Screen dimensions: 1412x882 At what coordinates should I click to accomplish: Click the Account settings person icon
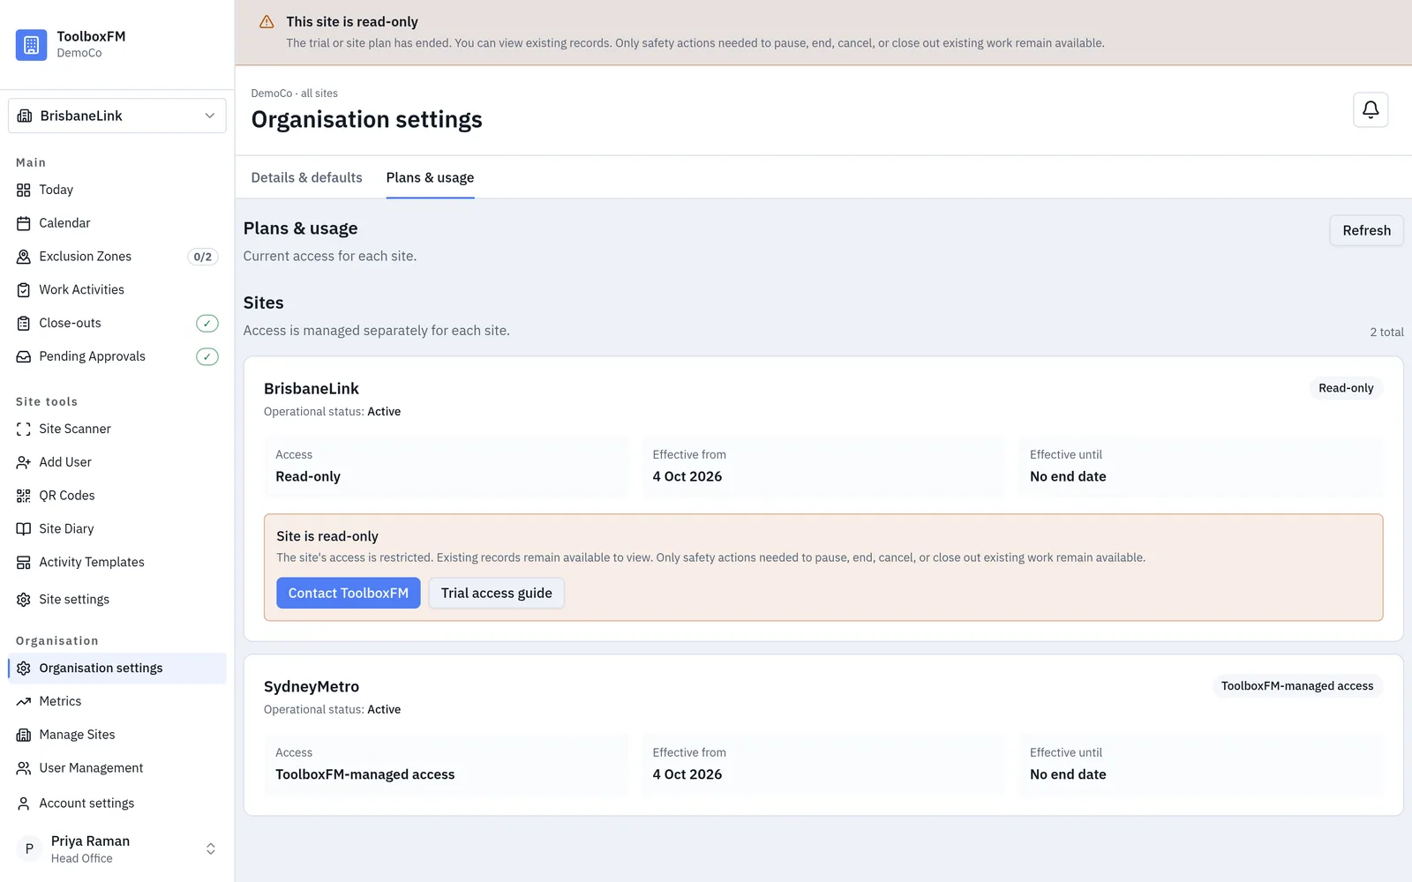click(x=24, y=804)
